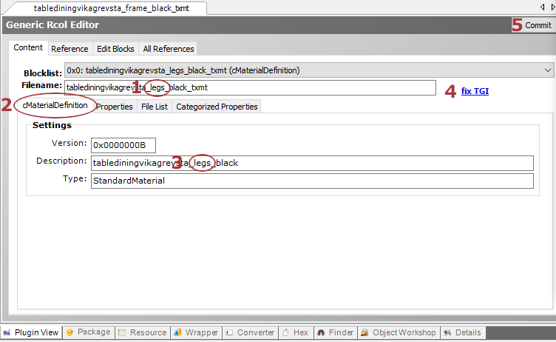556x342 pixels.
Task: Select the Wrapper tab icon
Action: pos(179,333)
